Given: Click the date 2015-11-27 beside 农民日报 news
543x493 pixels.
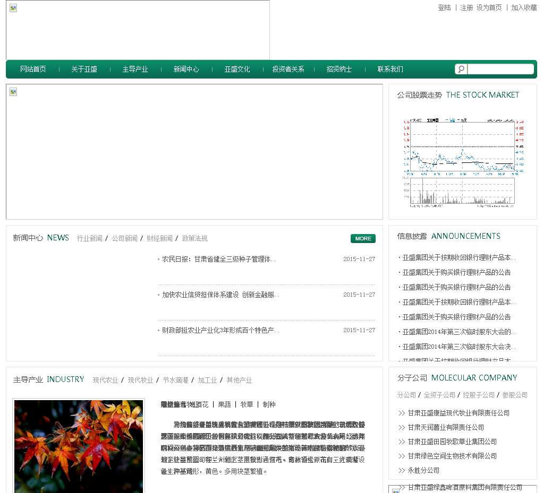Looking at the screenshot, I should tap(359, 259).
